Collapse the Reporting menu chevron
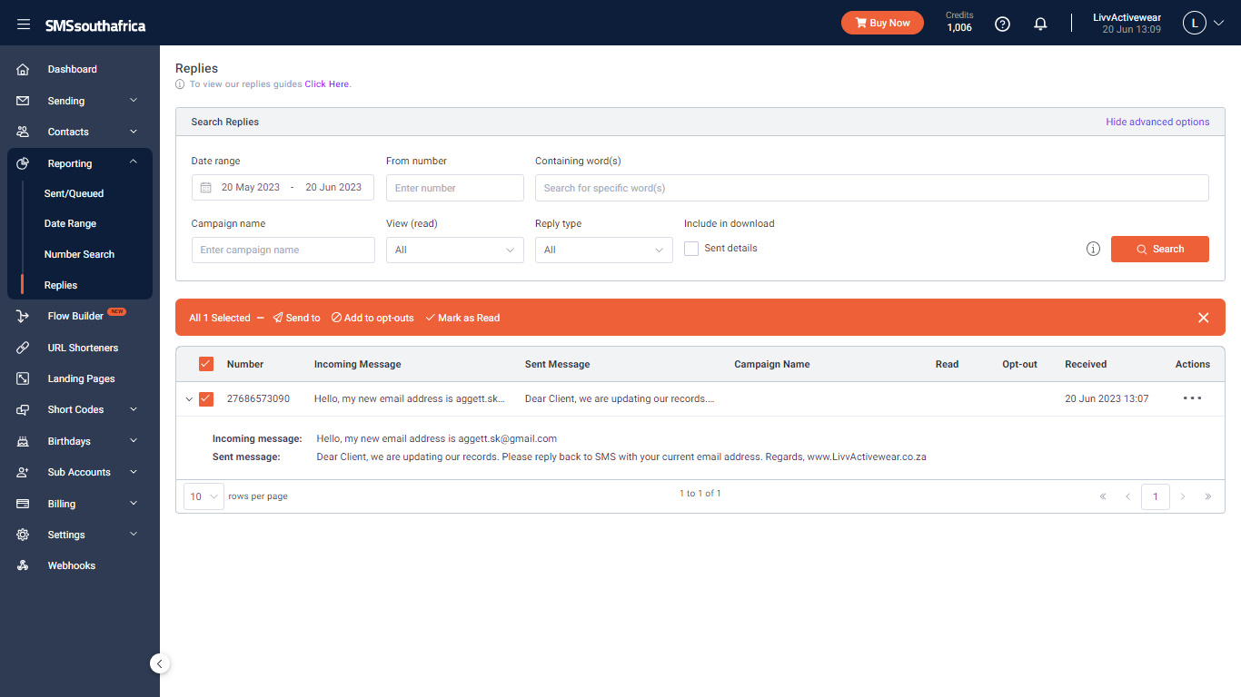Image resolution: width=1241 pixels, height=697 pixels. click(134, 162)
